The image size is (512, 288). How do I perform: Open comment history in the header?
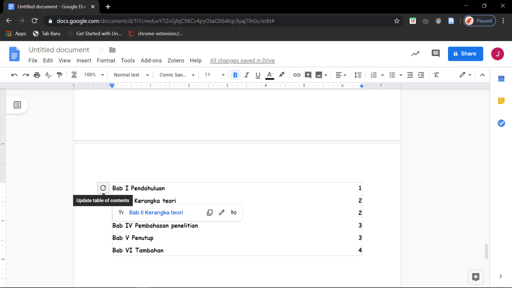click(x=435, y=53)
